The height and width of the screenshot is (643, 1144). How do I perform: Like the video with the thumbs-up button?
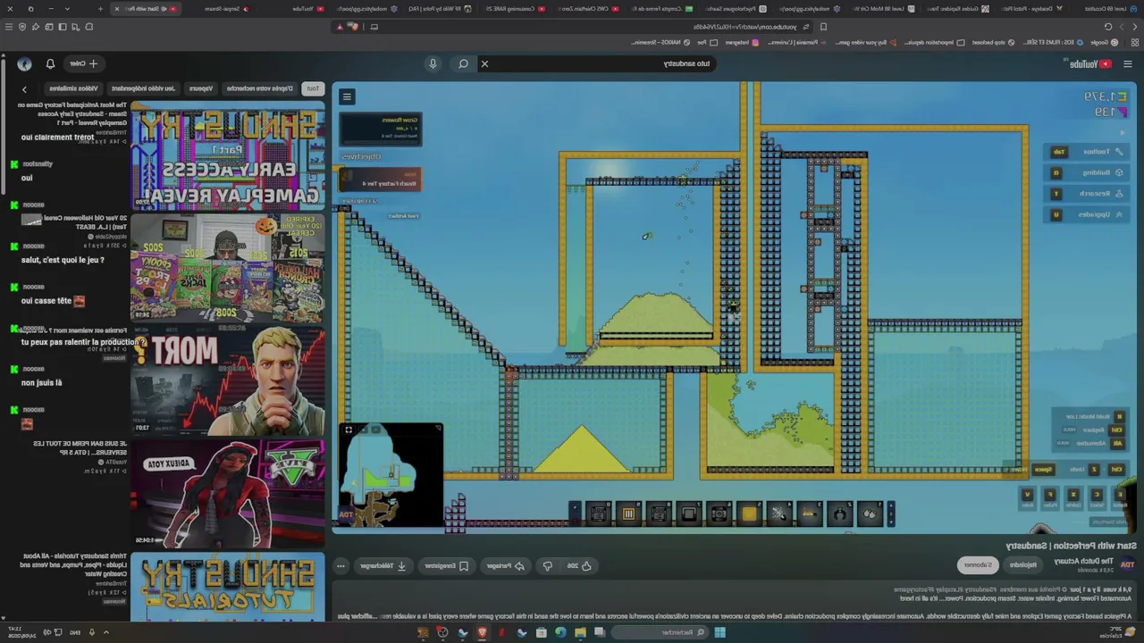point(579,565)
